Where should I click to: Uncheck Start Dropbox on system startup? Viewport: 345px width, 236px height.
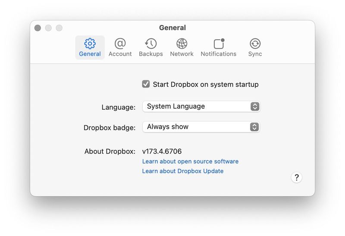[146, 84]
